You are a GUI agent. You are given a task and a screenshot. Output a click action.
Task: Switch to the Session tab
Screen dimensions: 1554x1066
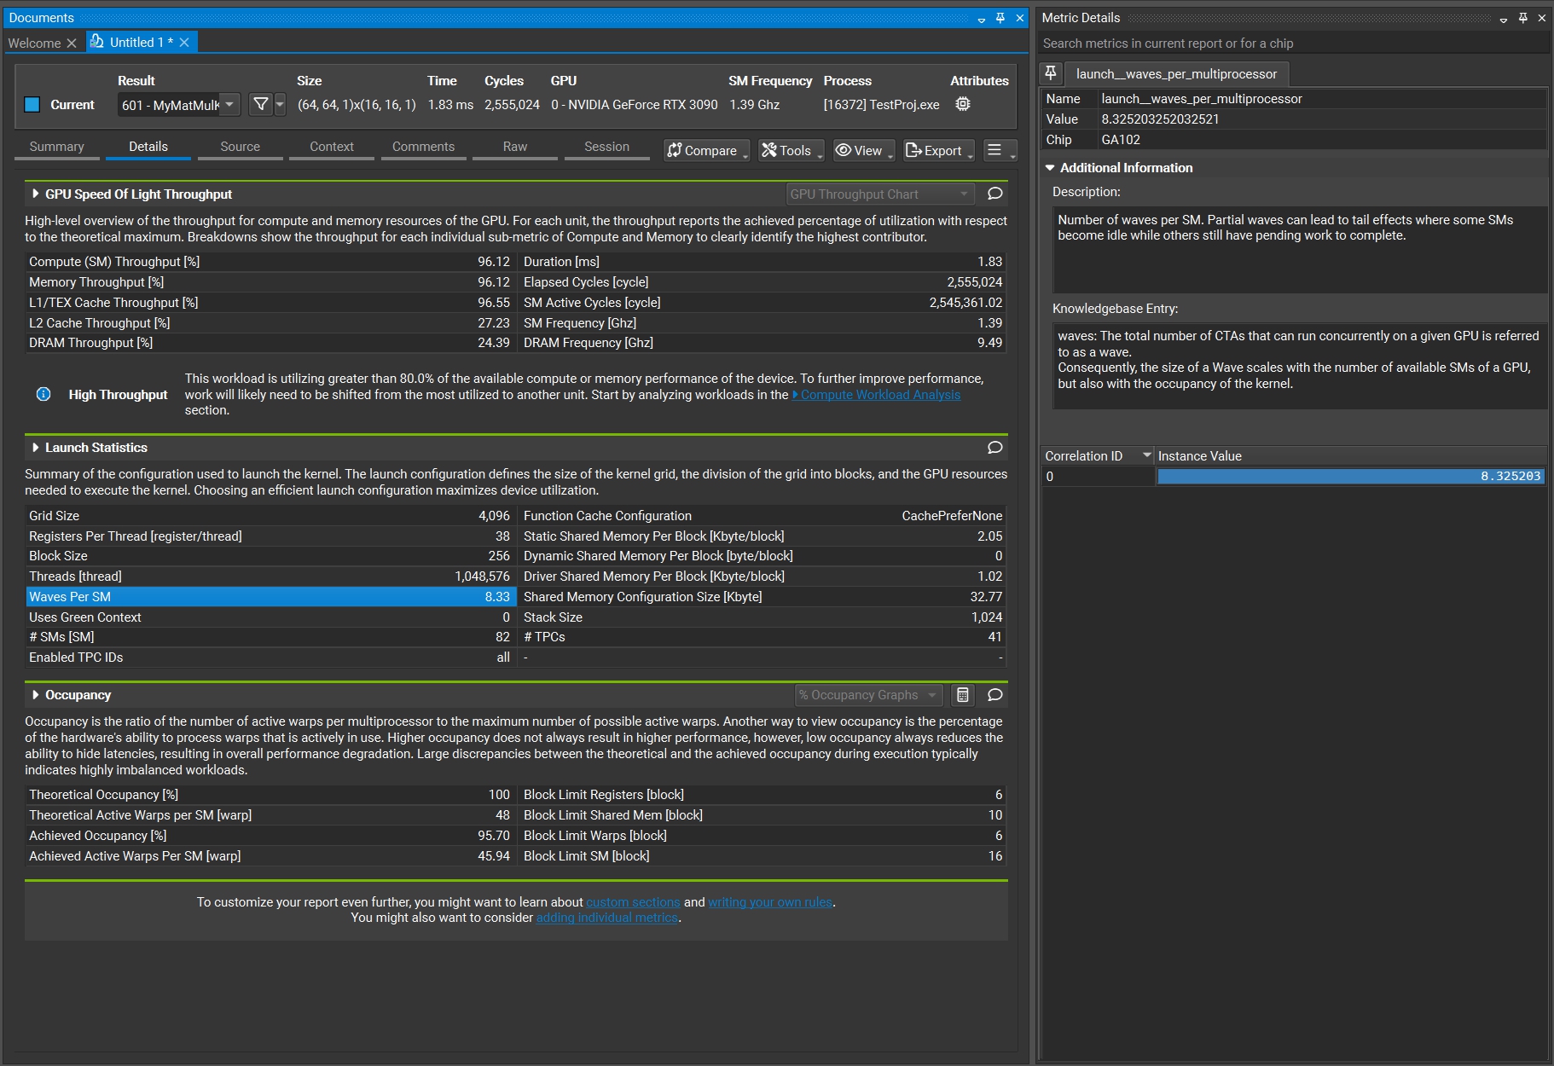pyautogui.click(x=606, y=147)
